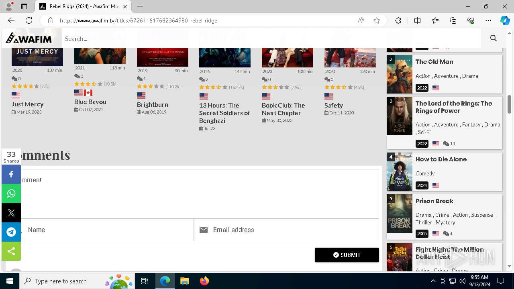Share on X (Twitter) sidebar icon
The height and width of the screenshot is (289, 514).
coord(11,213)
